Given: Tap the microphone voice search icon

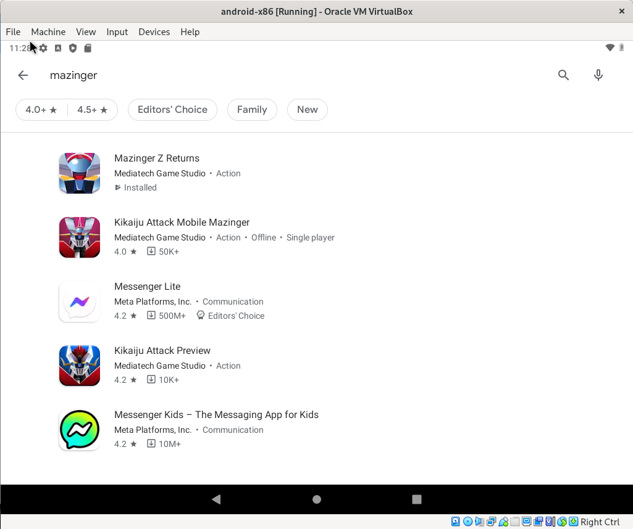Looking at the screenshot, I should 598,75.
